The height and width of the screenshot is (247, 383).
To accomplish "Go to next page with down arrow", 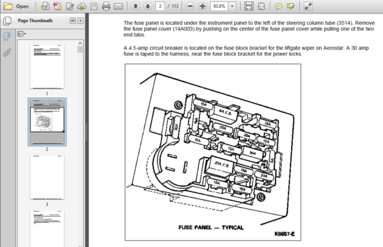I will click(x=147, y=6).
